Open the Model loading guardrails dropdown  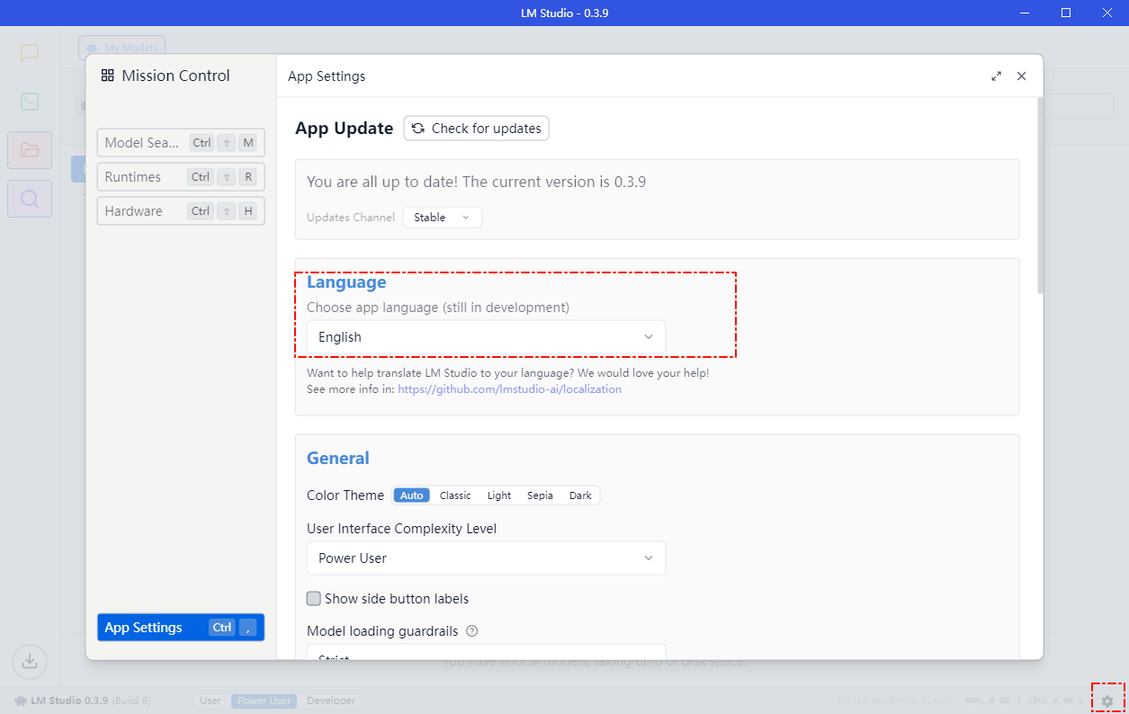[486, 654]
